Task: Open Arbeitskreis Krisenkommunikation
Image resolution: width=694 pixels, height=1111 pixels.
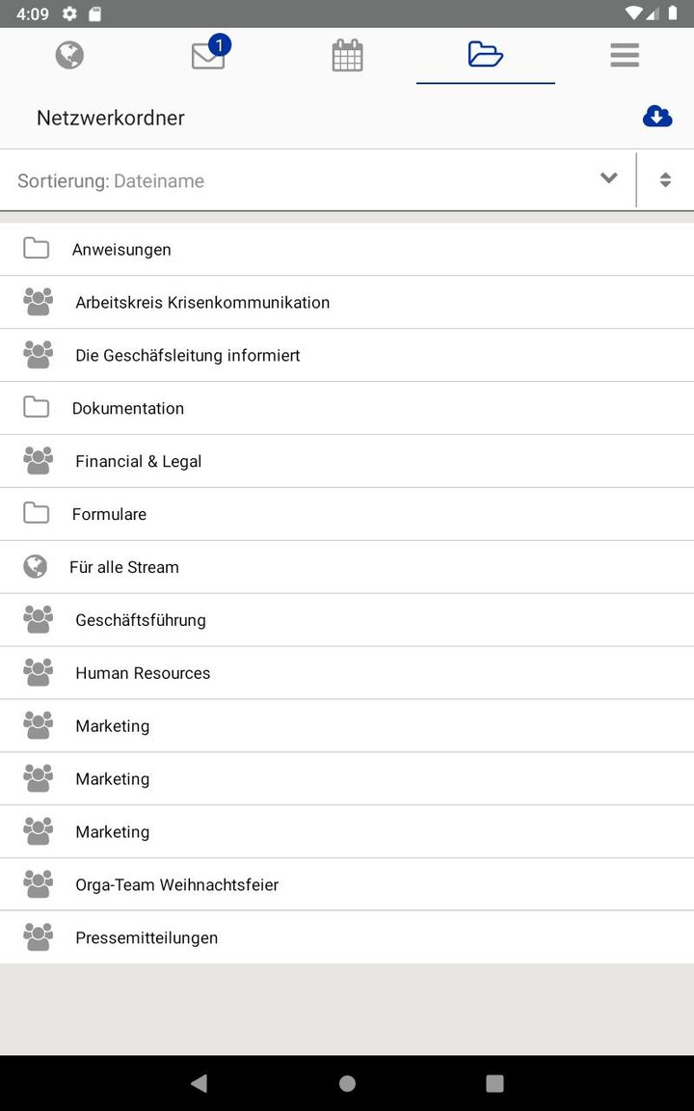Action: tap(202, 301)
